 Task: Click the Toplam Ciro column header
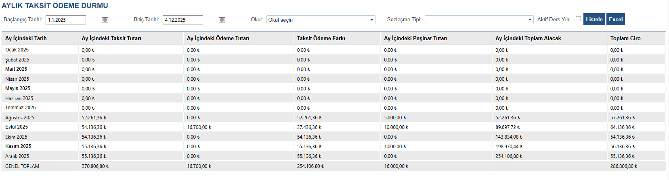[625, 39]
